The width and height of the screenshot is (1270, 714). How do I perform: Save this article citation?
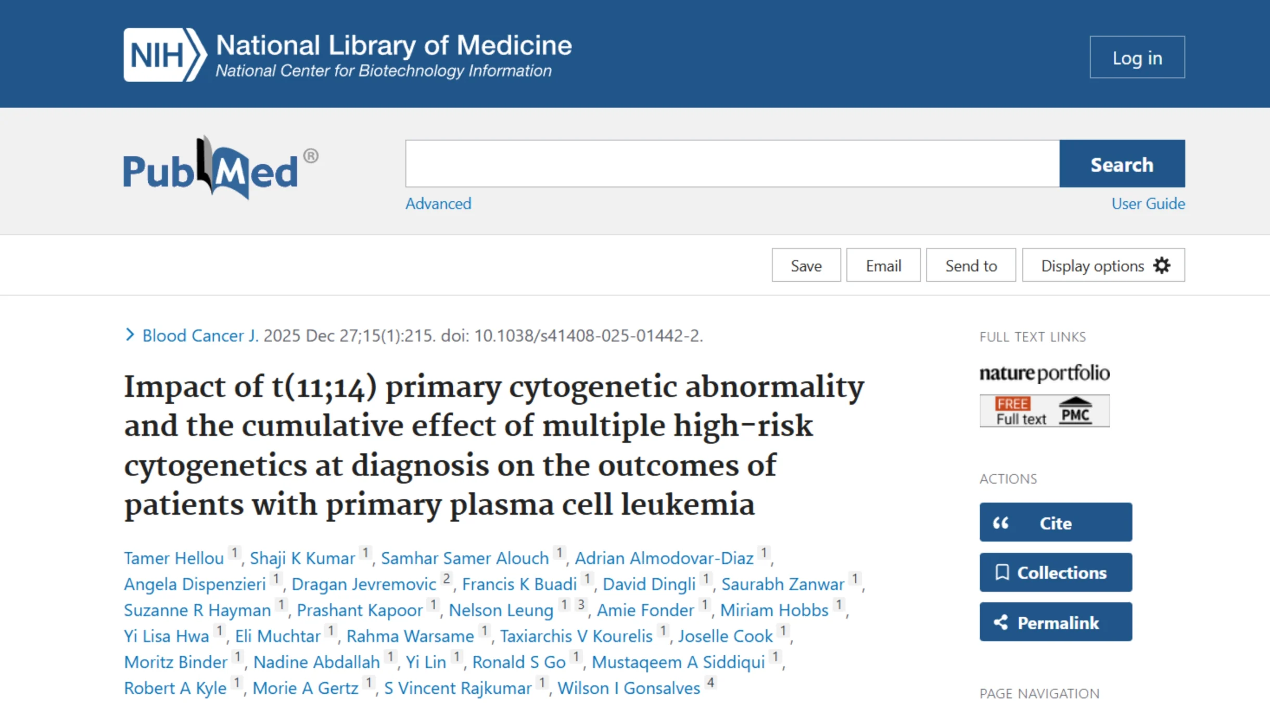click(x=806, y=265)
